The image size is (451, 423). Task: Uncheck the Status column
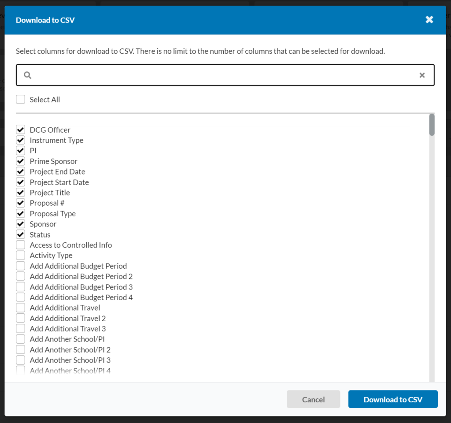click(x=21, y=234)
